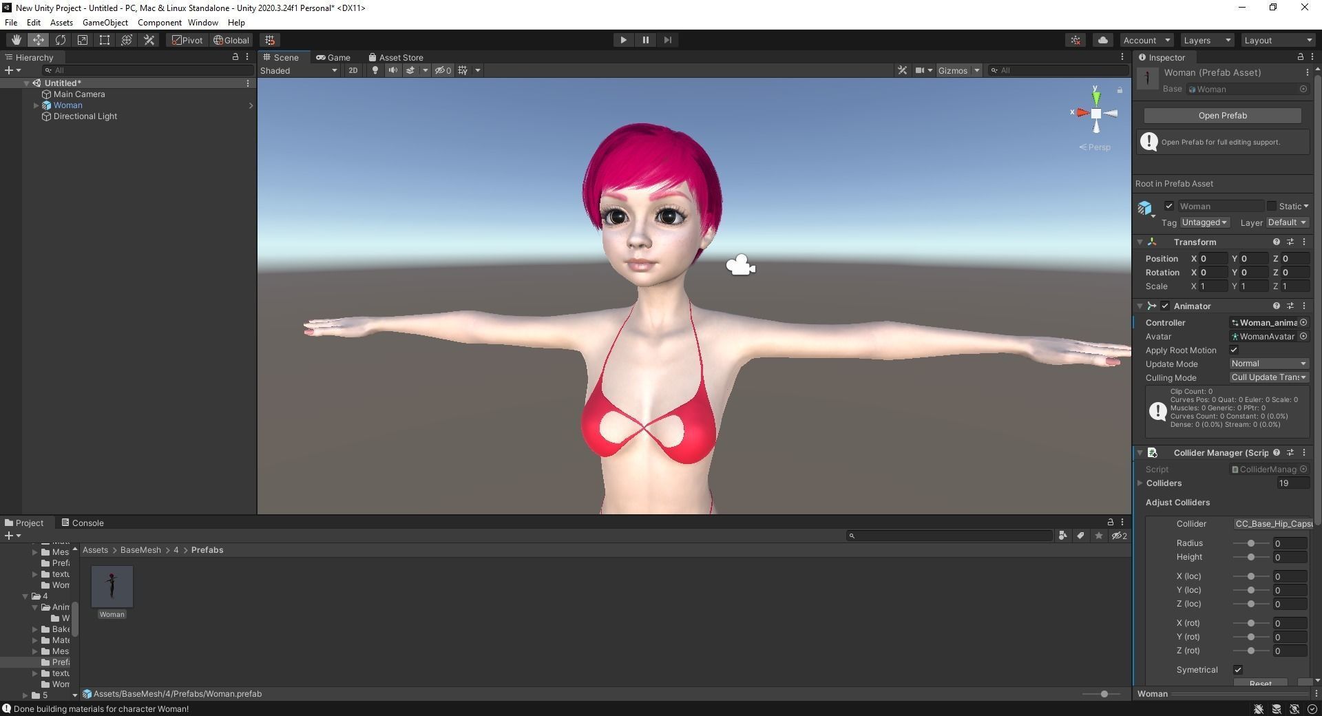Viewport: 1322px width, 716px height.
Task: Toggle the Symetrical checkbox
Action: coord(1237,670)
